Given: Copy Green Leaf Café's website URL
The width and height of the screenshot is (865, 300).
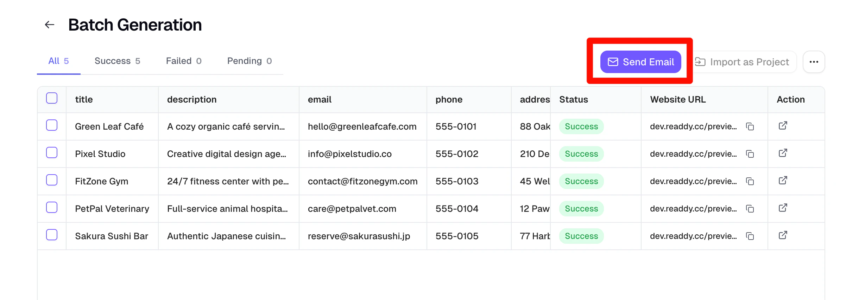Looking at the screenshot, I should [750, 126].
